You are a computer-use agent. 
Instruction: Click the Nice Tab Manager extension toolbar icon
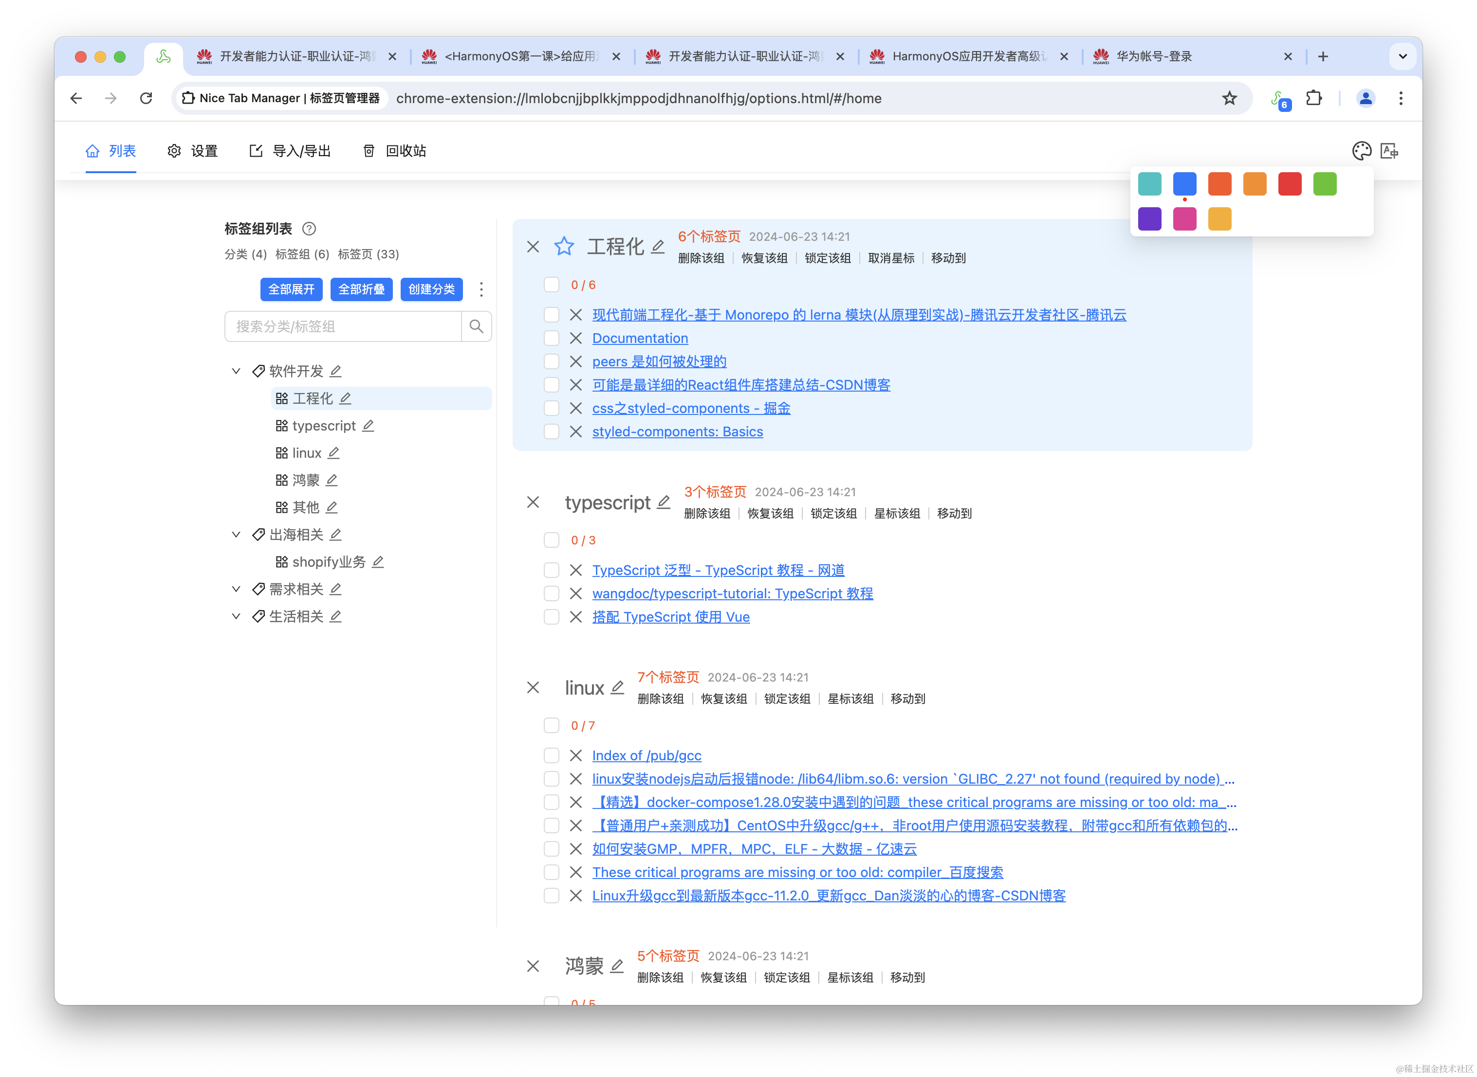1280,99
